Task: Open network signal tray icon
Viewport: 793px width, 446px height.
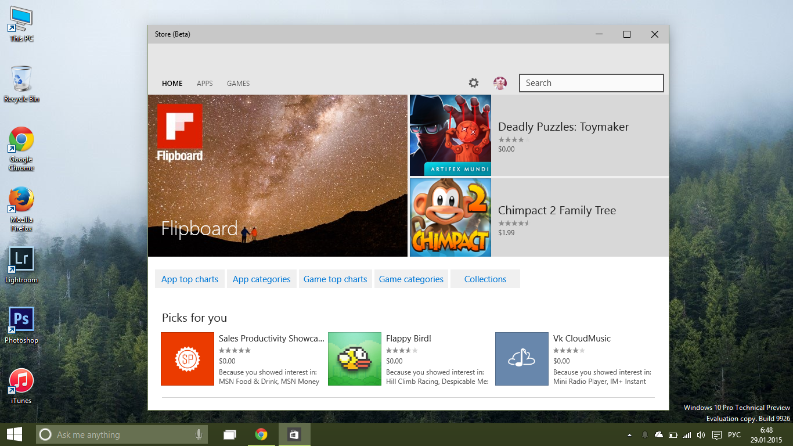Action: tap(687, 434)
